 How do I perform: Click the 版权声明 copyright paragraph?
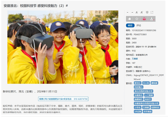click(62, 109)
